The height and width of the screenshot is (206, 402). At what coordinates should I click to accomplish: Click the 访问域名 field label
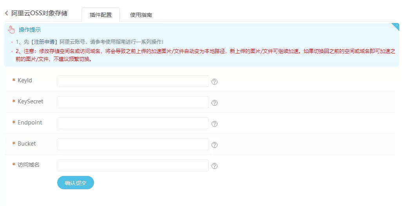click(29, 165)
